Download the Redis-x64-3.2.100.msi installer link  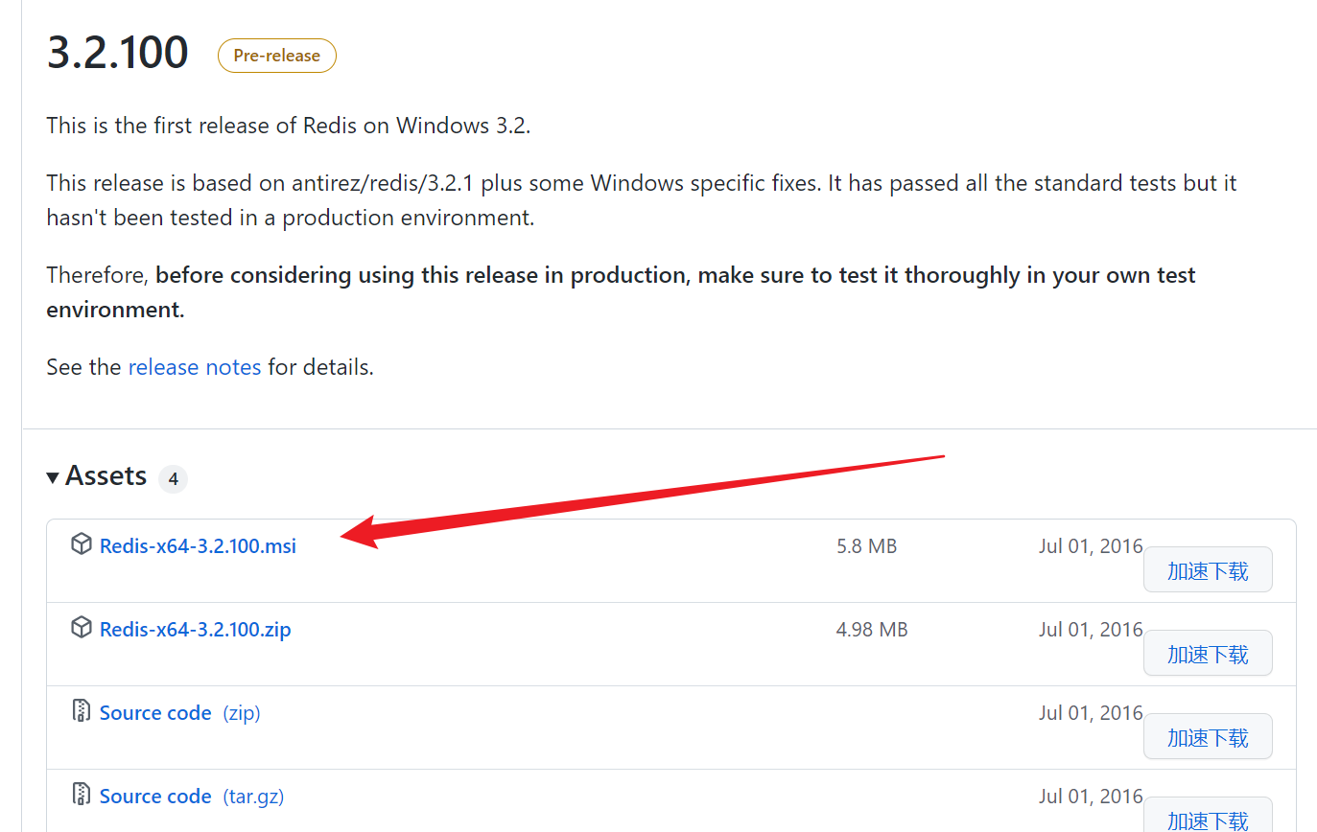198,546
